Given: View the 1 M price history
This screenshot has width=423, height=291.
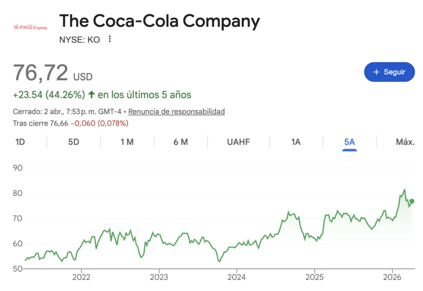Looking at the screenshot, I should tap(127, 142).
